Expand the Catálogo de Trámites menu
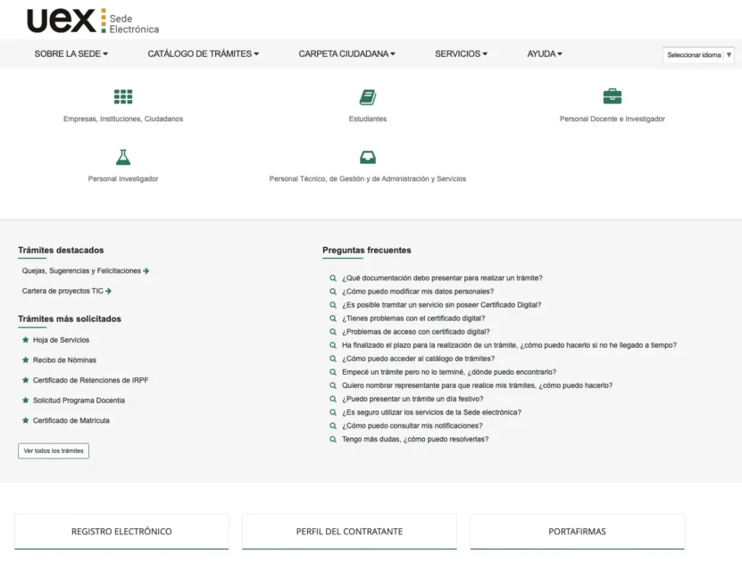 click(x=203, y=54)
